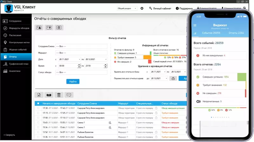
Task: Tick the 15:45 Смена 1 row checkbox
Action: point(38,122)
